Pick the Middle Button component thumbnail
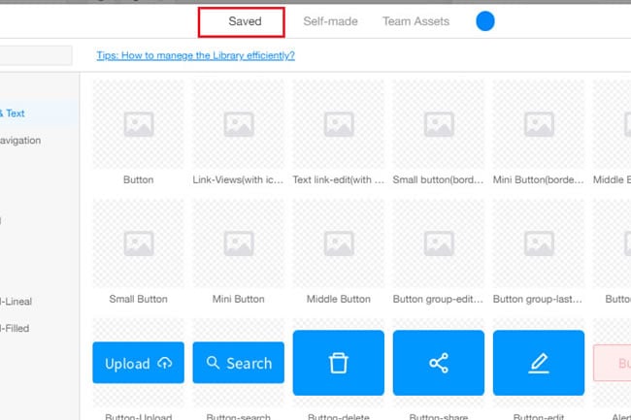The width and height of the screenshot is (631, 420). [339, 243]
